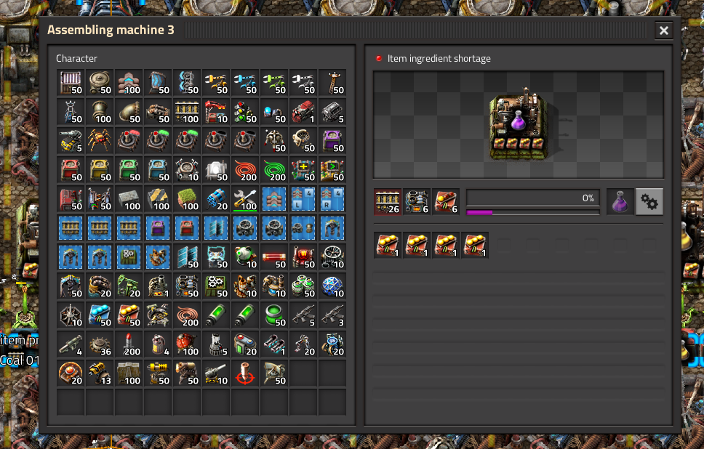Select the beacon stack
This screenshot has height=449, width=704.
click(71, 315)
